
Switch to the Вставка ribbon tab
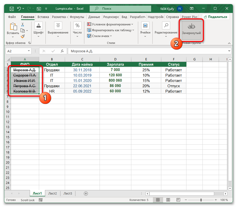point(43,17)
